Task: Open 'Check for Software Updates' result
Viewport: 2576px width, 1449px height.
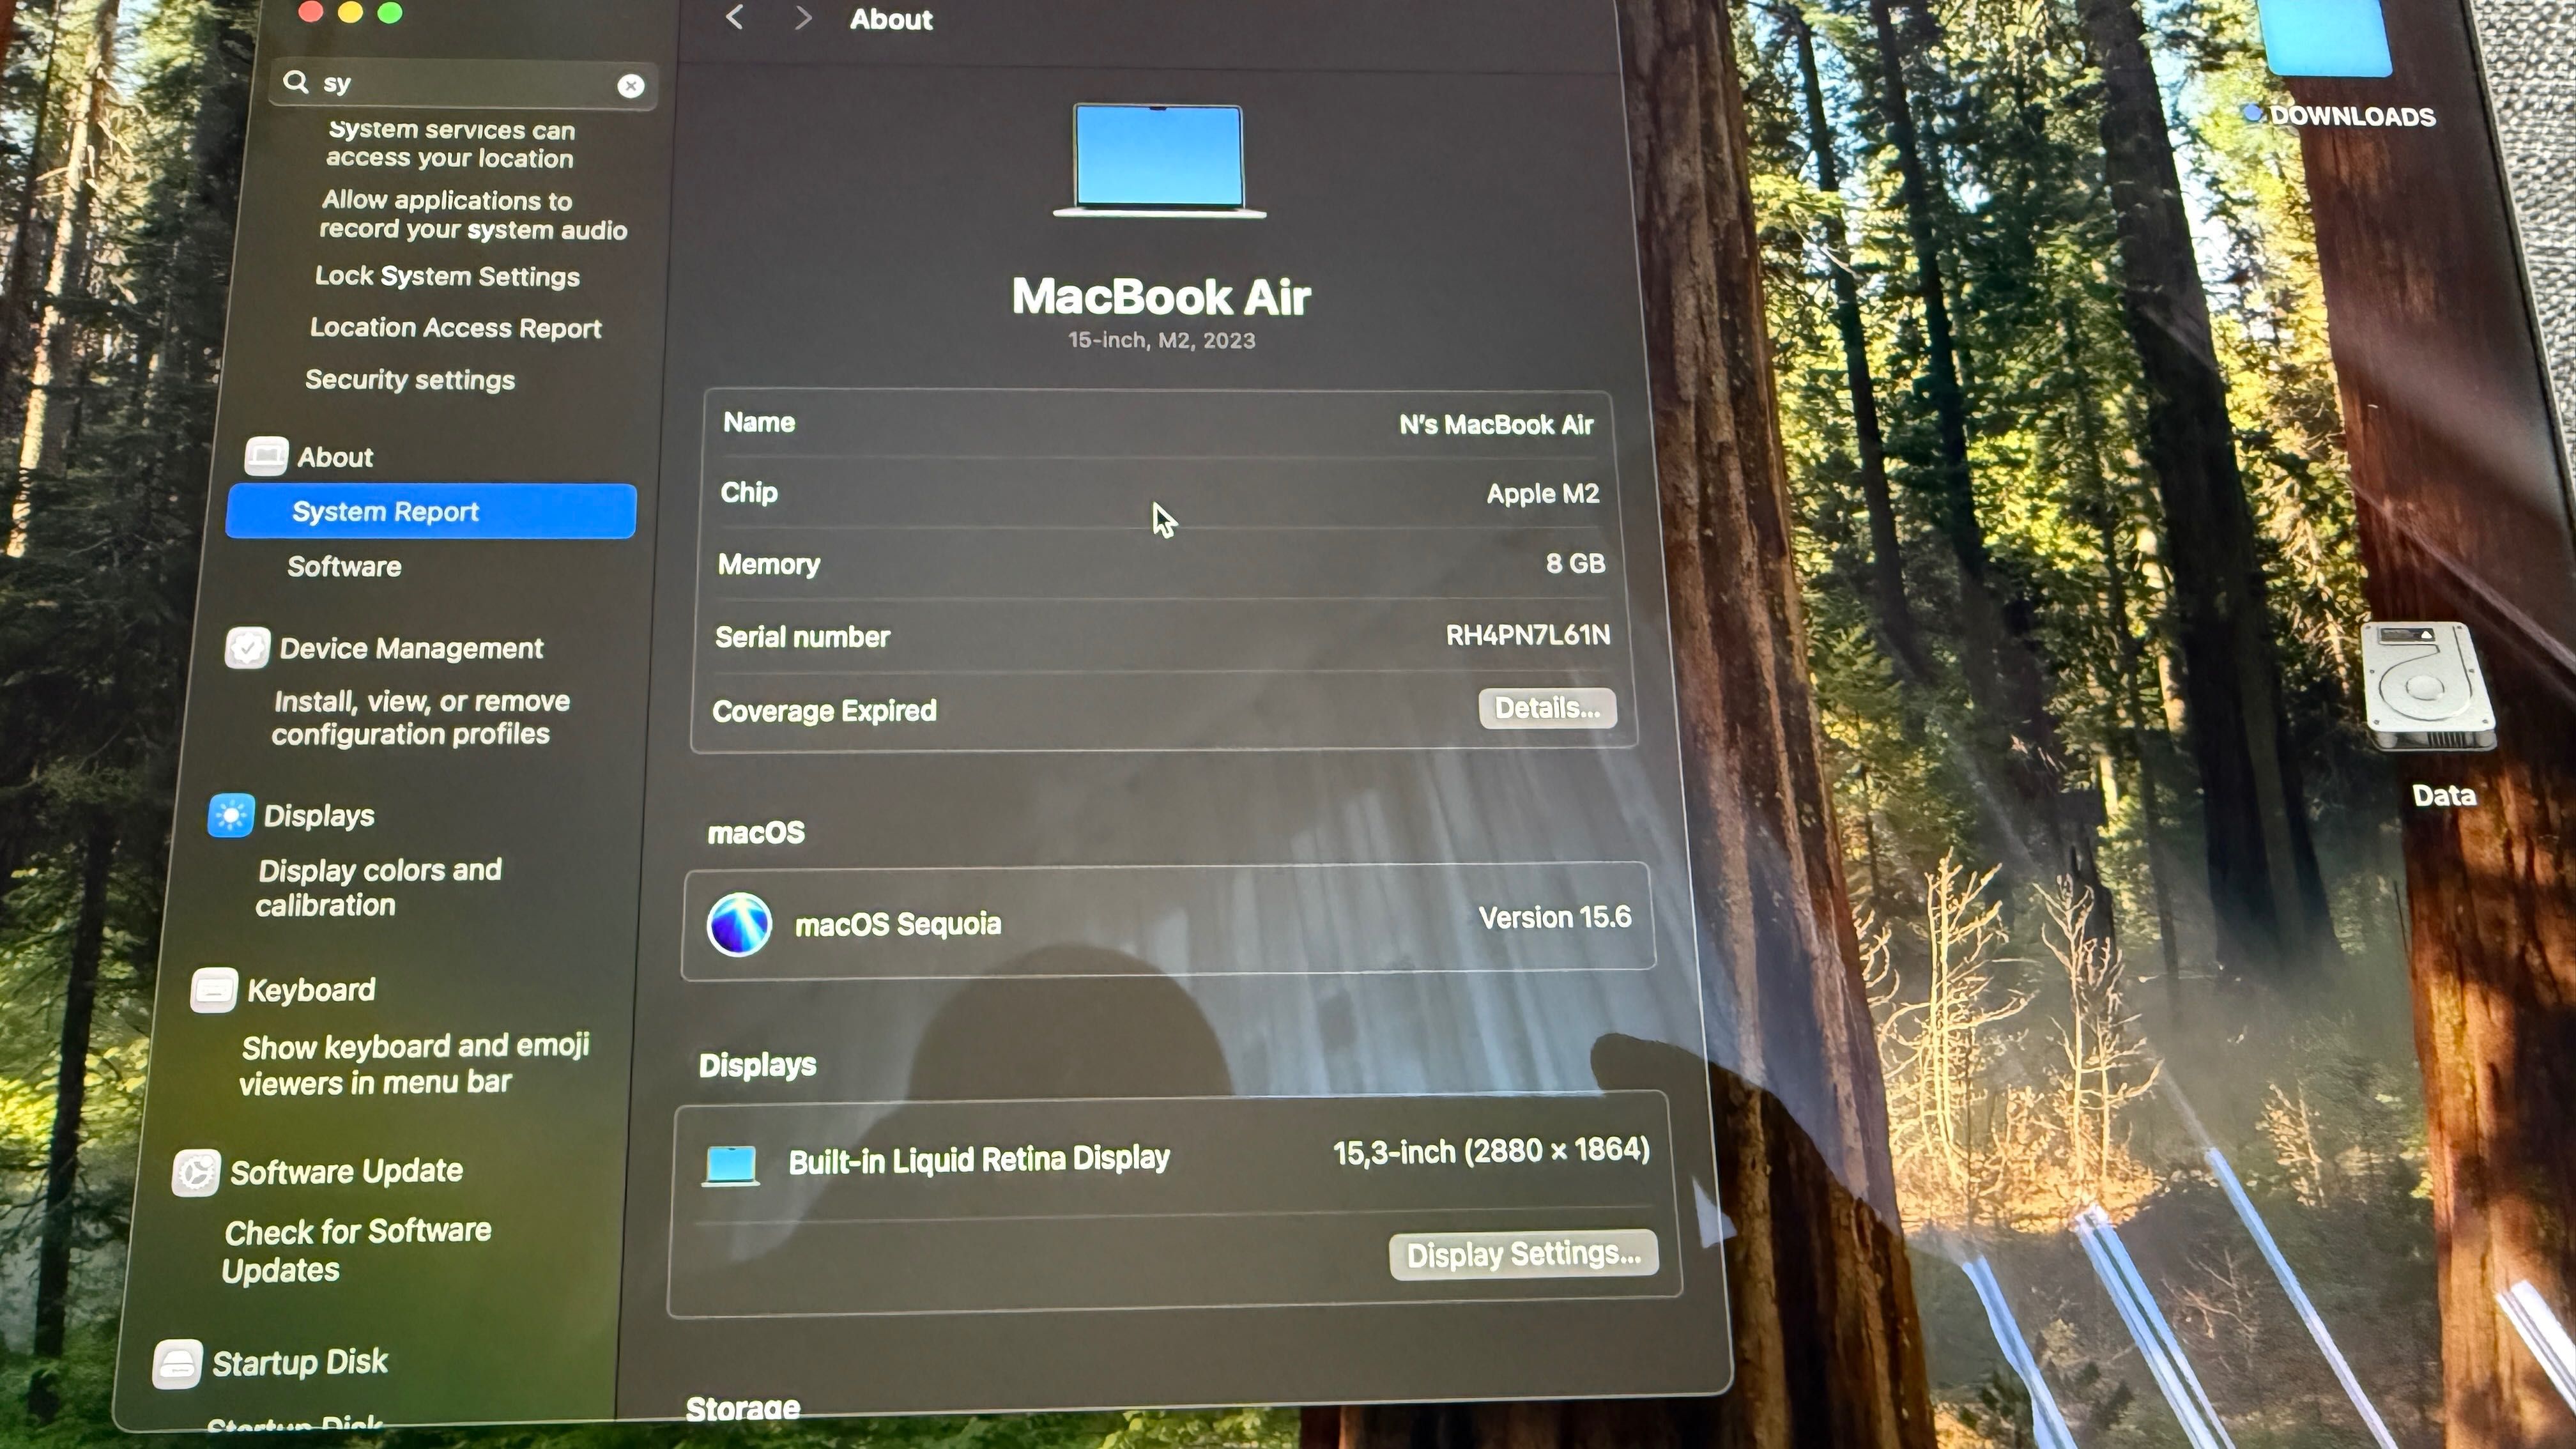Action: pyautogui.click(x=356, y=1250)
